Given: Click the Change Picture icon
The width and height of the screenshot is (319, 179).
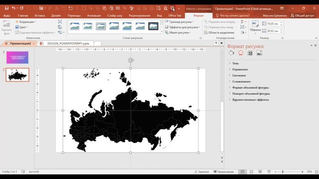Looking at the screenshot, I should point(60,27).
